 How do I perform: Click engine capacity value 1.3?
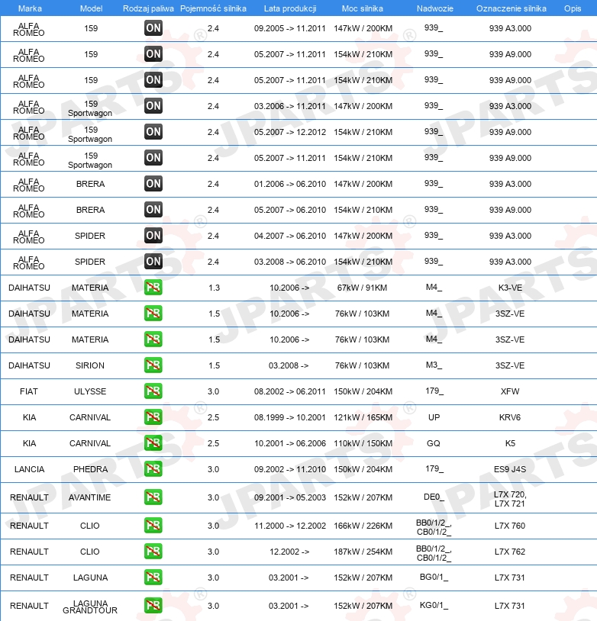click(214, 288)
